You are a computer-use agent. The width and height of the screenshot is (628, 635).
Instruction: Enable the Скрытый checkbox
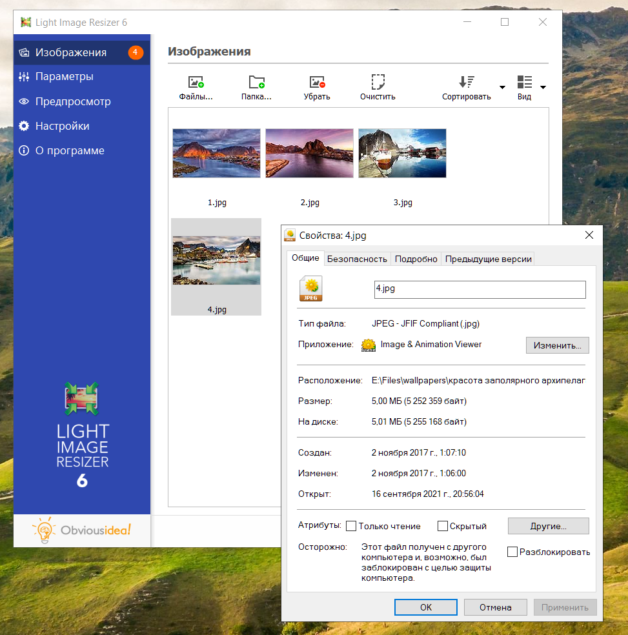(x=443, y=526)
